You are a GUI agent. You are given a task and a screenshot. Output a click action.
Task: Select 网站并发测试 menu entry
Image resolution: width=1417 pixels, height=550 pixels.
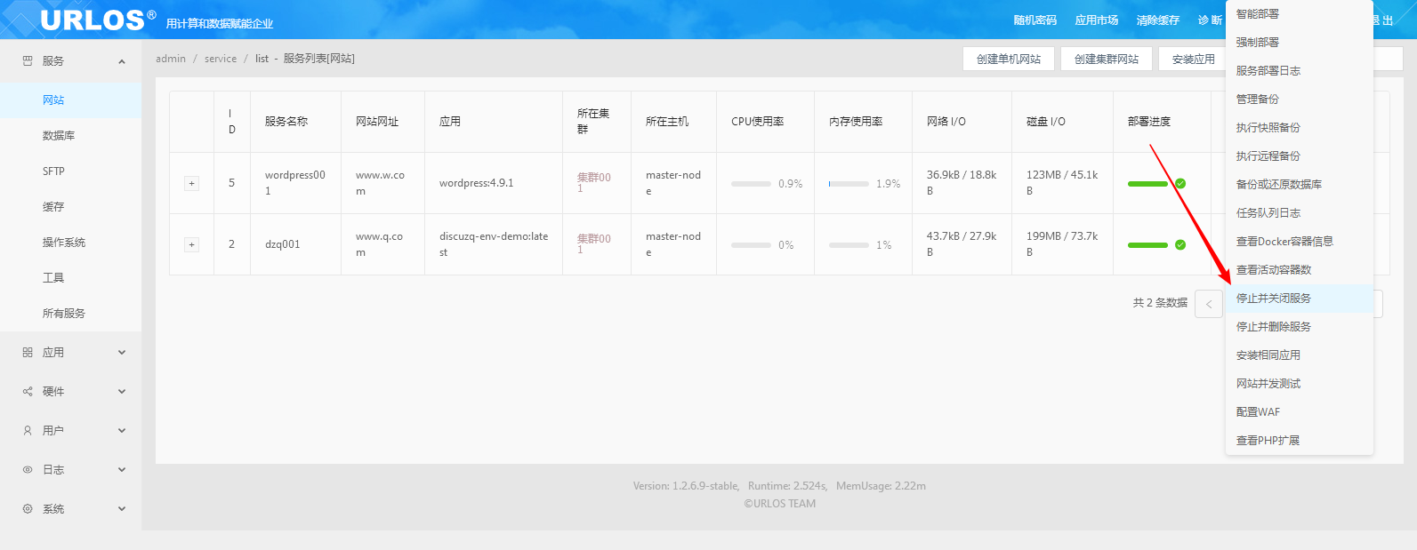[x=1300, y=384]
